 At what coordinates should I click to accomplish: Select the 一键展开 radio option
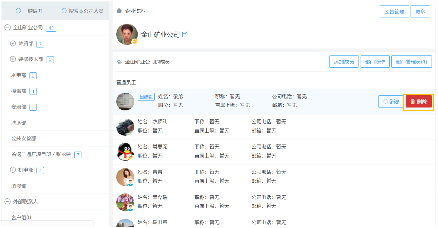(x=18, y=11)
